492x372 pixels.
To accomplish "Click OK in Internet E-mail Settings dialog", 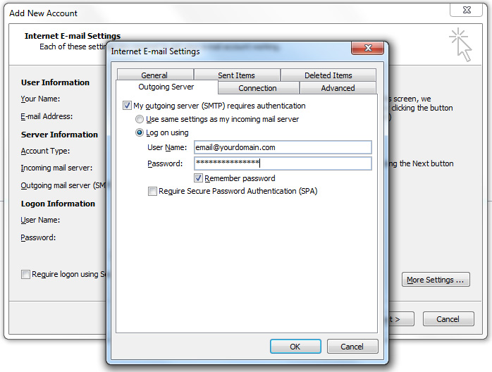I will (295, 346).
